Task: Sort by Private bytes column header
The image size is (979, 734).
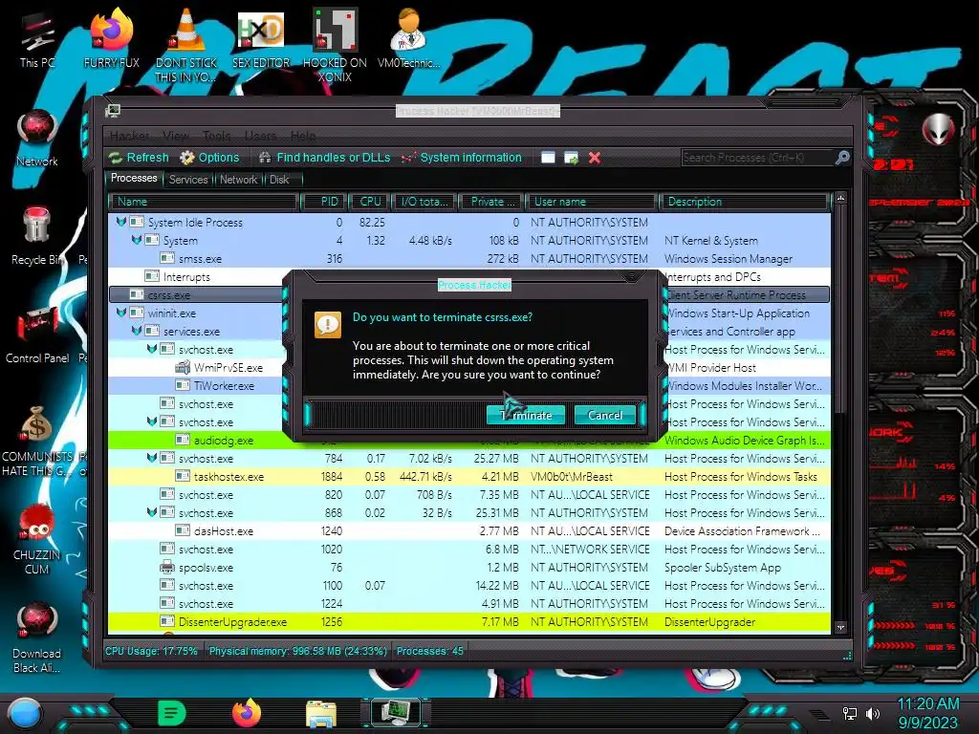Action: pos(491,202)
